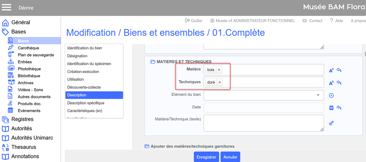This screenshot has width=366, height=162.
Task: Click into the Date input field
Action: point(263,107)
